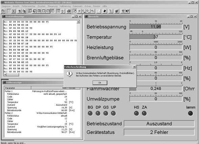Open the Steuerung menu
199x144 pixels.
pyautogui.click(x=52, y=6)
